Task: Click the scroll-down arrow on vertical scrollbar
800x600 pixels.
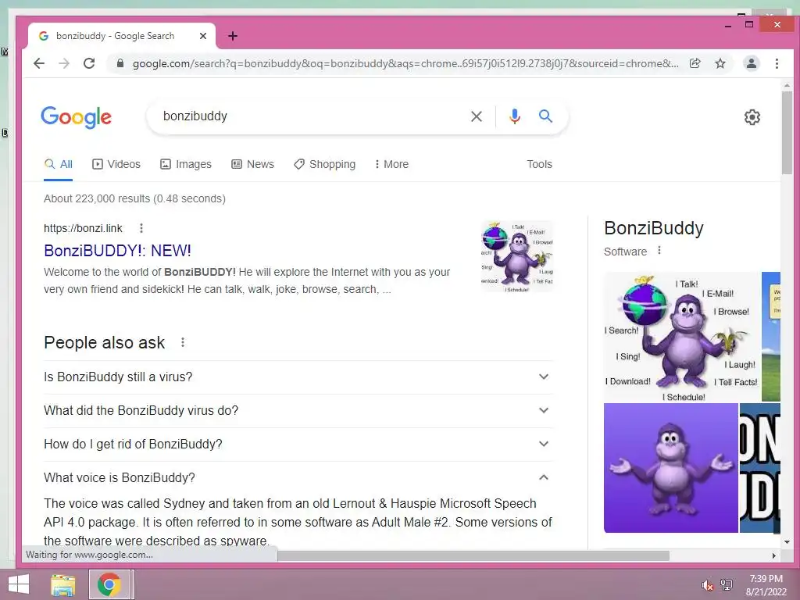Action: pyautogui.click(x=787, y=542)
